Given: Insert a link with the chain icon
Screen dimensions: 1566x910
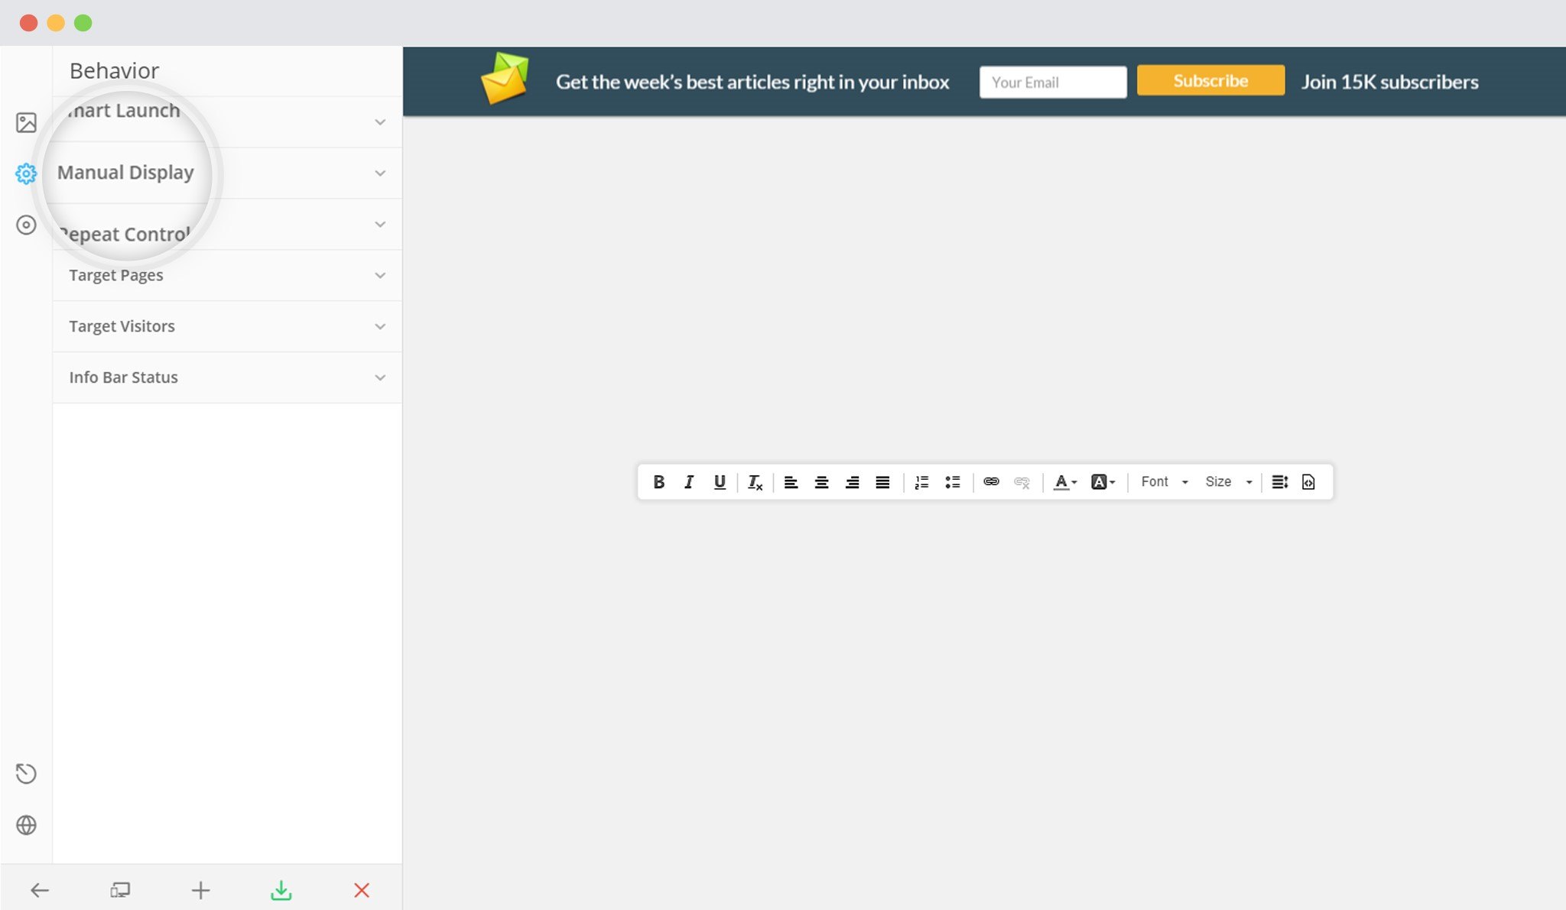Looking at the screenshot, I should click(x=991, y=481).
